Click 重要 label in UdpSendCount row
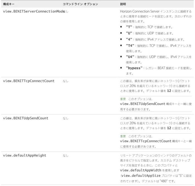Viewport: 195px width, 186px height. (x=123, y=136)
